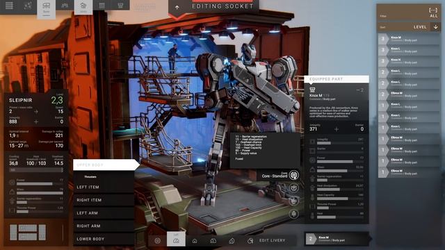Click the SLEIPNIR unit name
Screen dimensions: 445x250
[20, 100]
